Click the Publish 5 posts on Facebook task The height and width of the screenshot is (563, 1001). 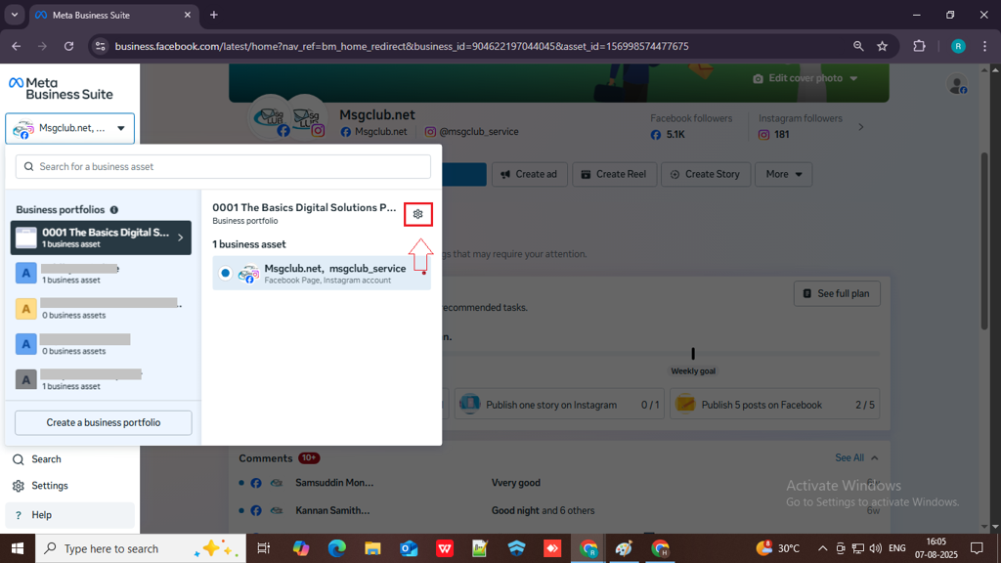(x=774, y=405)
